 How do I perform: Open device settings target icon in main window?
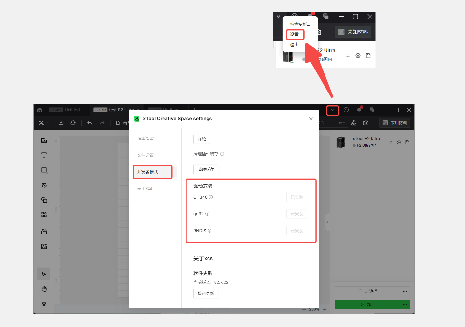(x=399, y=142)
